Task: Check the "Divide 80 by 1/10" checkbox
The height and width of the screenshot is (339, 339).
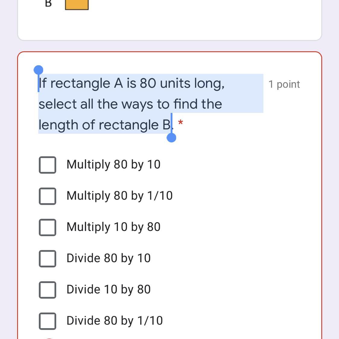Action: [x=47, y=321]
